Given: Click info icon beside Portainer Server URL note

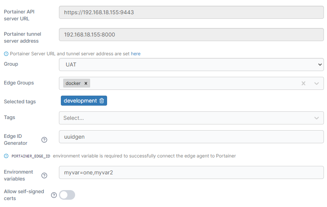Looking at the screenshot, I should coord(6,54).
